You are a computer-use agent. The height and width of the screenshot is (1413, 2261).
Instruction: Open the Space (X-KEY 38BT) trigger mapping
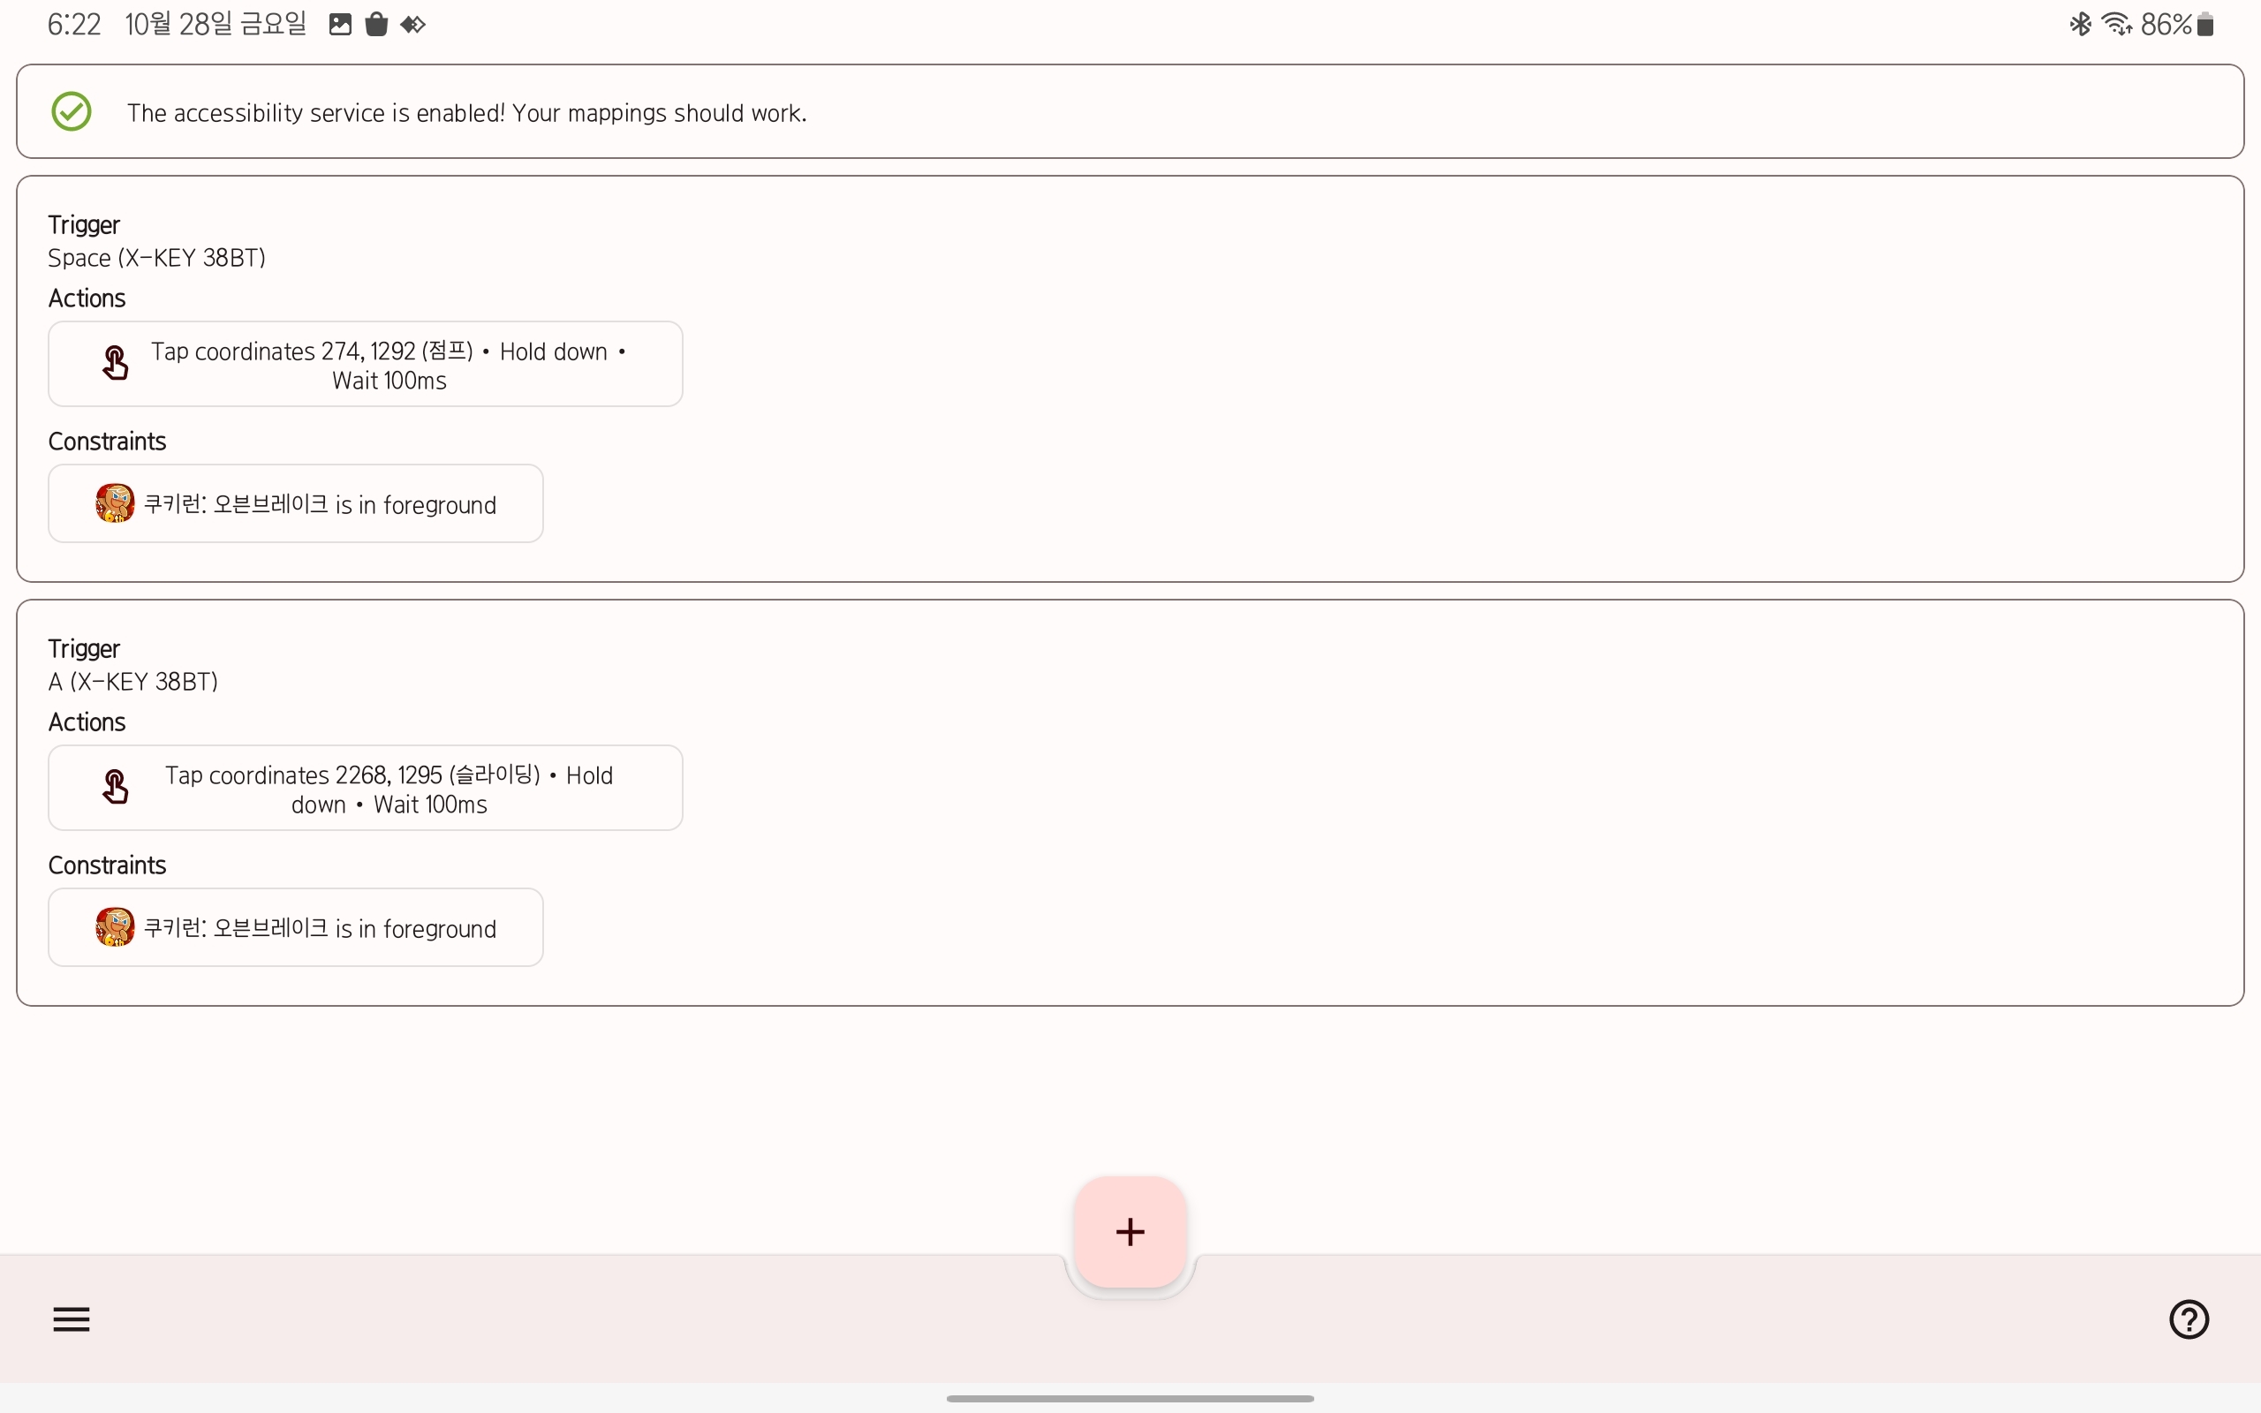click(x=157, y=258)
